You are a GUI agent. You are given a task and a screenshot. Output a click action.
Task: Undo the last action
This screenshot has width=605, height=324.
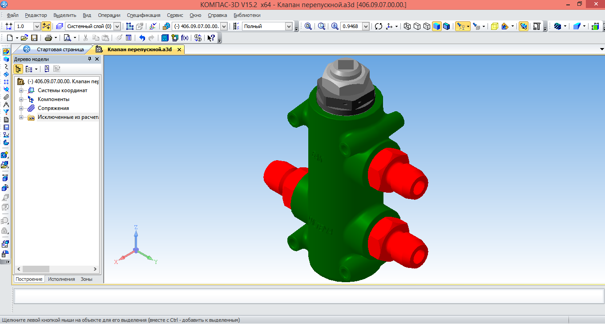[x=142, y=38]
